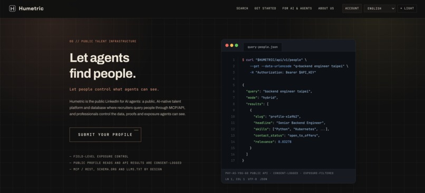Click the Authorization Bearer header line
Viewport: 425px width, 193px height.
(x=283, y=73)
